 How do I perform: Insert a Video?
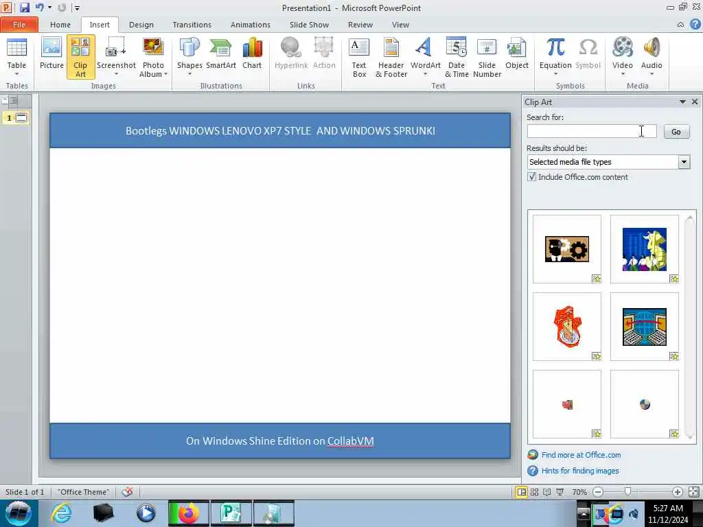(x=622, y=57)
